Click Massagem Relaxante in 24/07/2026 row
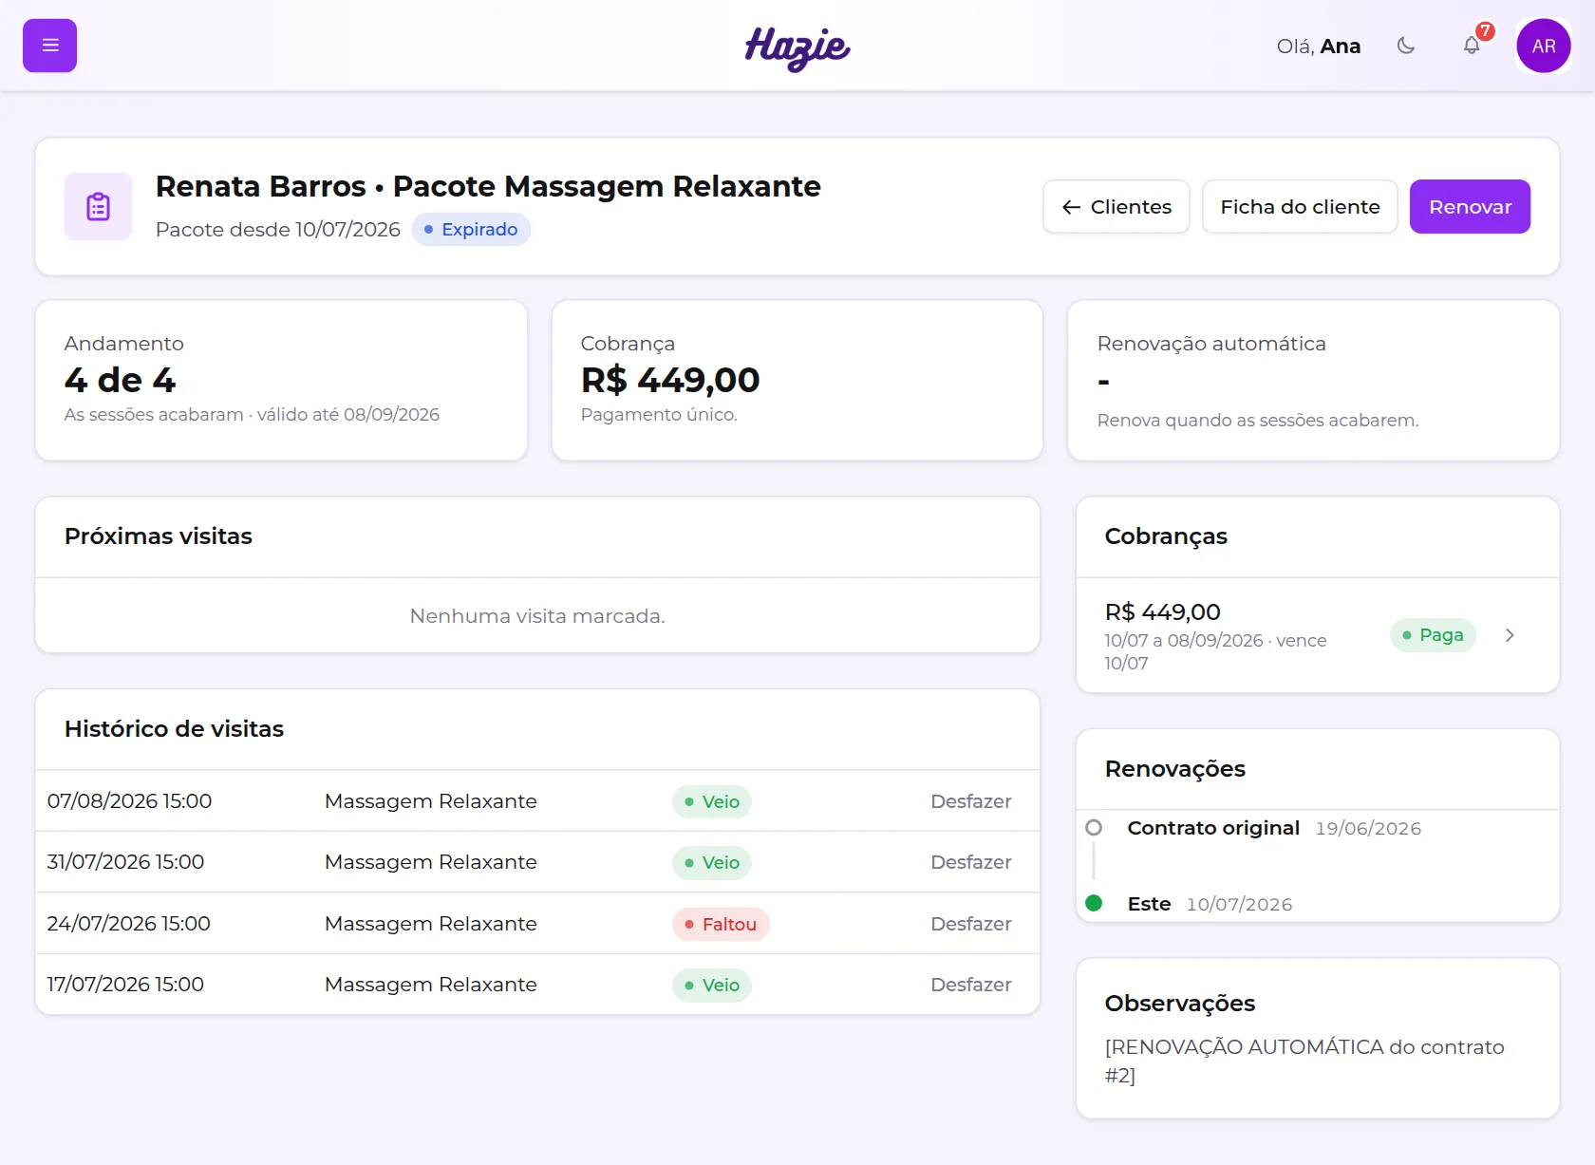The height and width of the screenshot is (1165, 1595). (431, 924)
